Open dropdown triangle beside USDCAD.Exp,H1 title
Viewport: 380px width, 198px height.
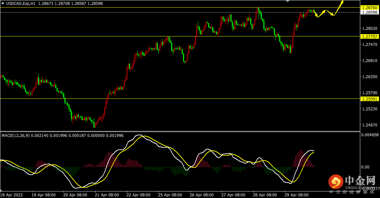pos(3,3)
